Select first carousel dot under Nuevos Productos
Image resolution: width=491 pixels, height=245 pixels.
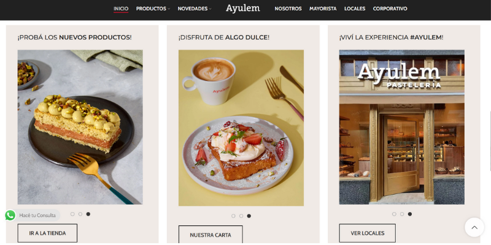[72, 214]
